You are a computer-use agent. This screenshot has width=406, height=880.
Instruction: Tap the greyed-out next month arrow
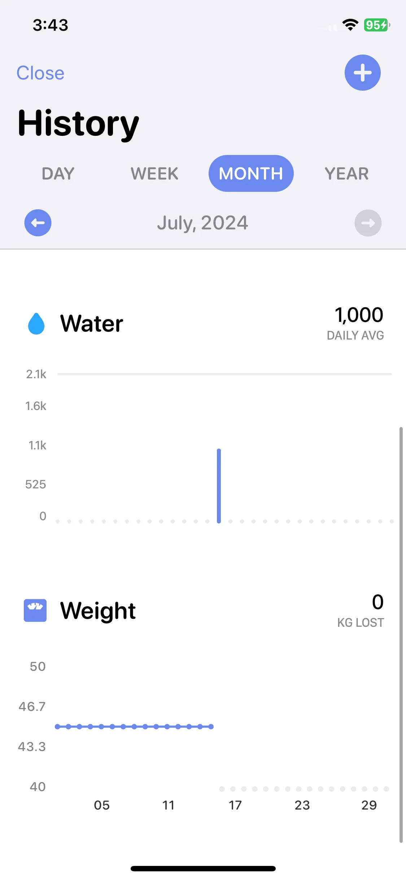(368, 223)
